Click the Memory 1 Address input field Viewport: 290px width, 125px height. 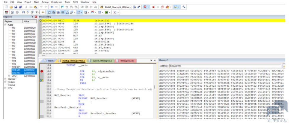pyautogui.click(x=225, y=66)
